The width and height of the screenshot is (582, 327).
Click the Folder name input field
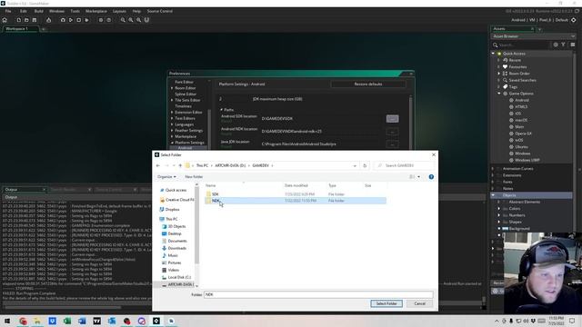click(318, 294)
